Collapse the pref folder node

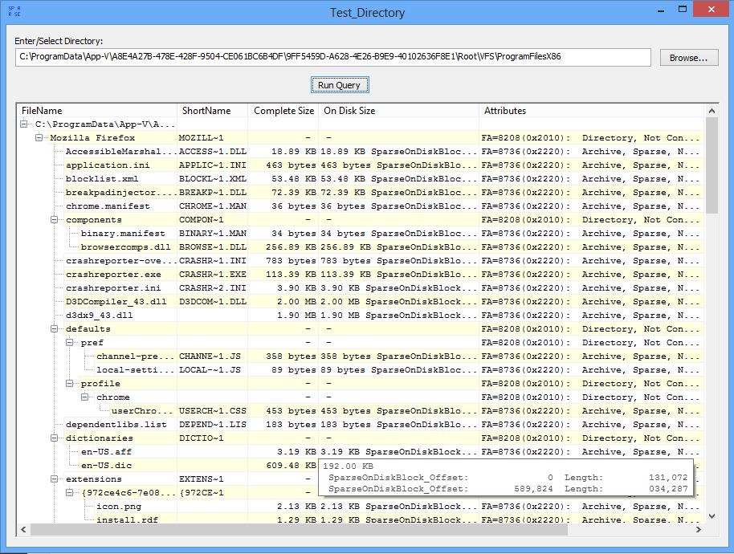pos(69,342)
